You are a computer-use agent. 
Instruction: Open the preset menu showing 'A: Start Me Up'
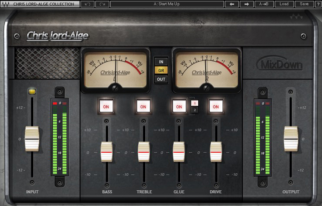(167, 4)
